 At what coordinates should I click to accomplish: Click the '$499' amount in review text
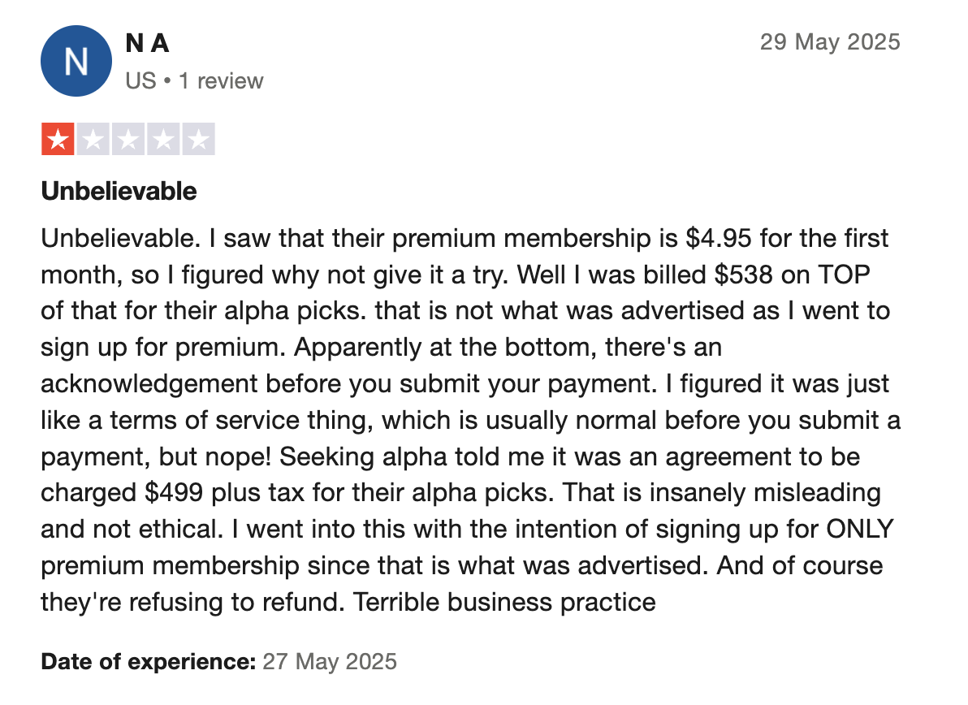pos(174,493)
